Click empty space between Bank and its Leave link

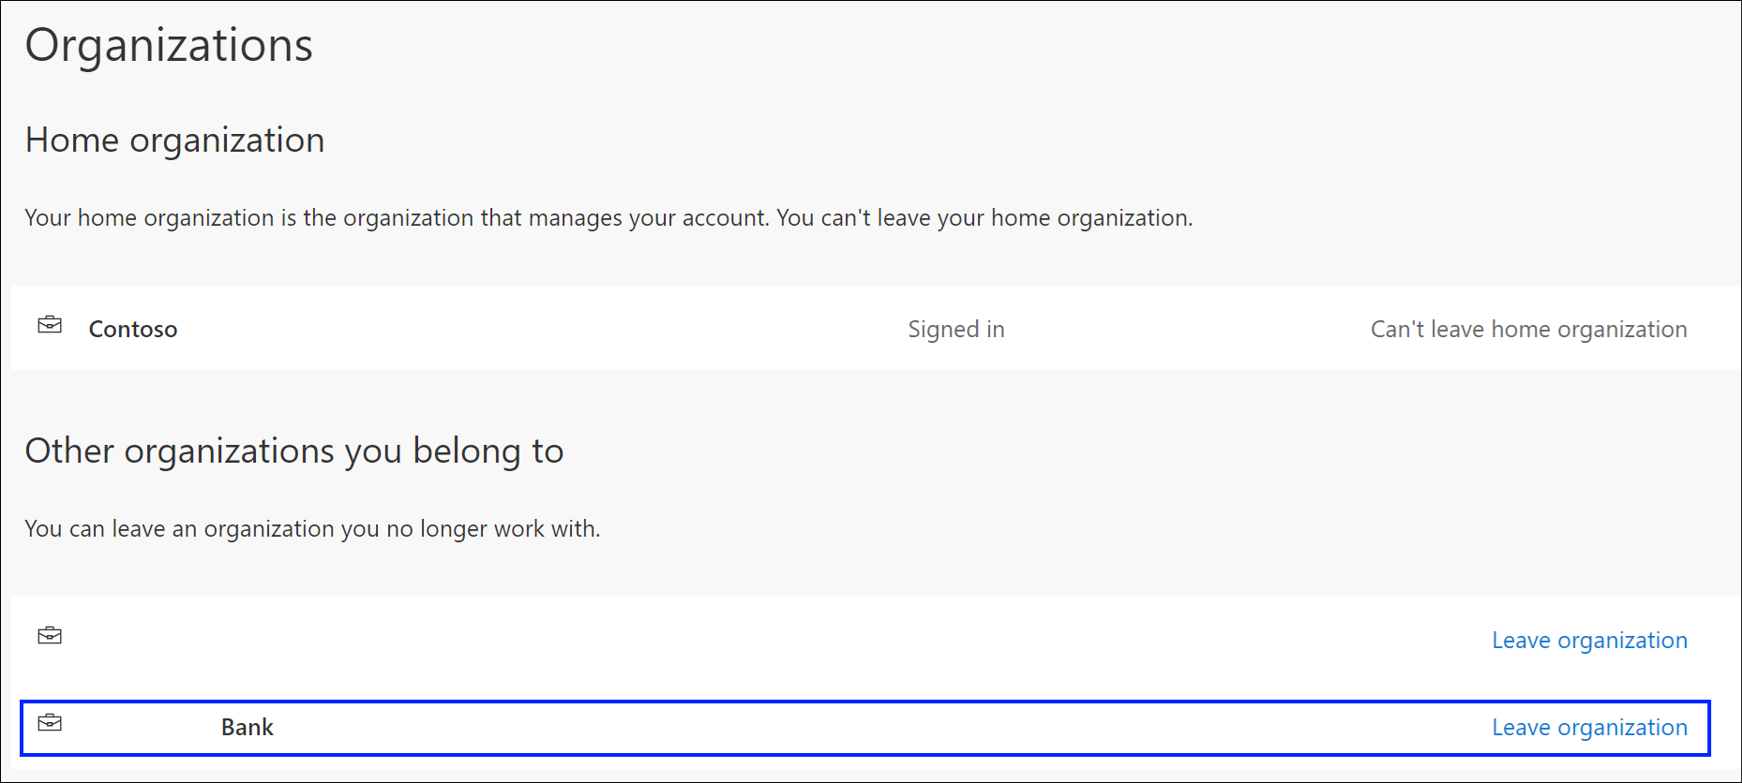click(844, 728)
